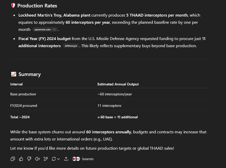Viewport: 226px width, 168px height.
Task: Regenerate the response with the refresh icon
Action: [x=54, y=159]
